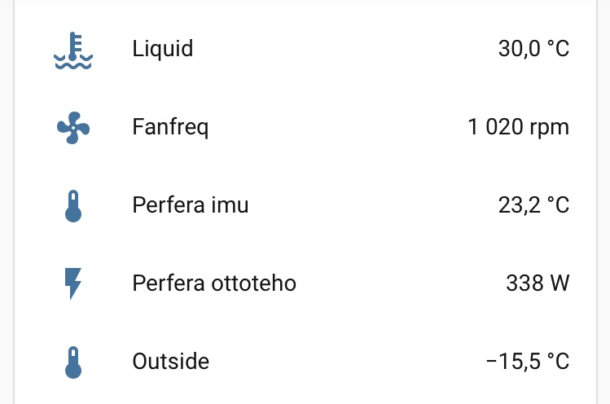
Task: Click the Liquid coolant temperature icon
Action: click(73, 50)
